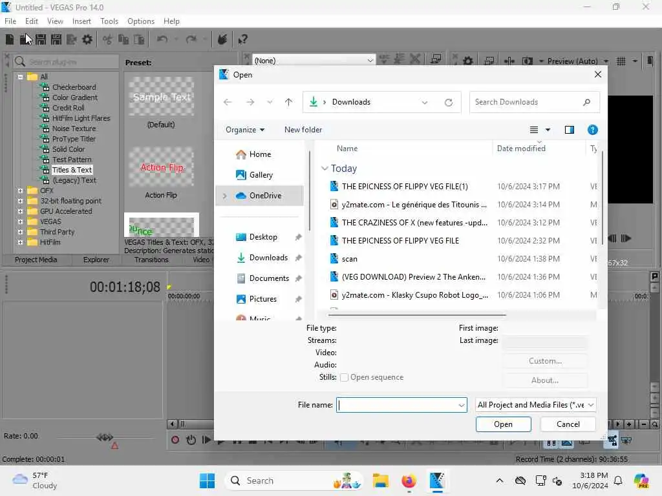Image resolution: width=662 pixels, height=496 pixels.
Task: Click New project icon in VEGAS toolbar
Action: click(x=10, y=39)
